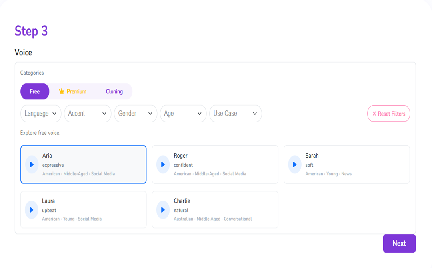Switch to the Cloning tab

114,91
